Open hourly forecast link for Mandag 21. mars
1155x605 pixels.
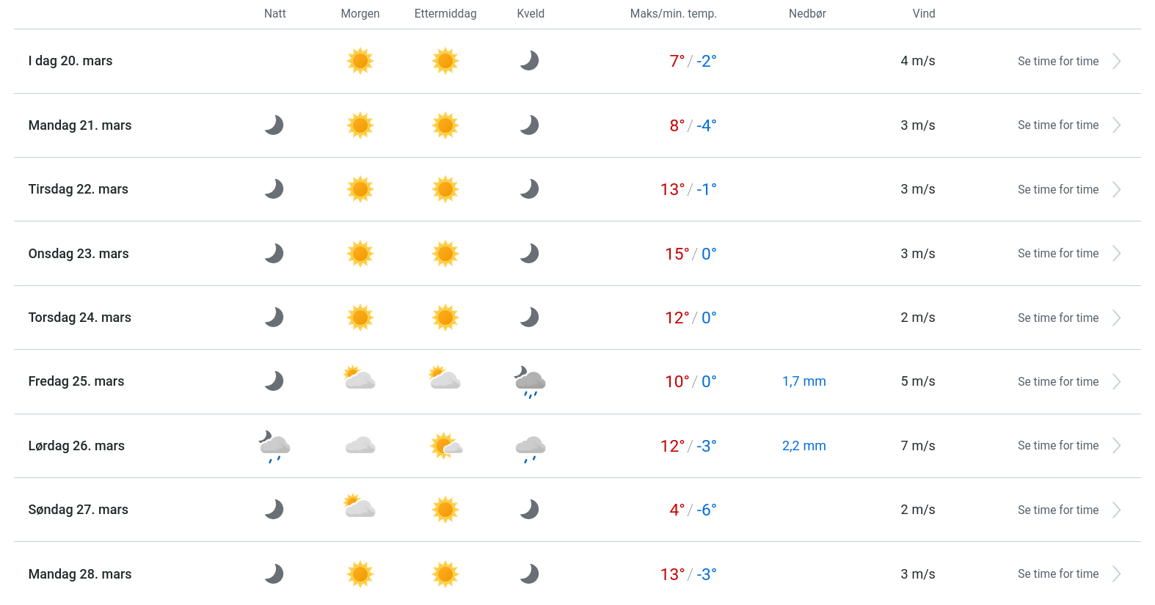click(x=1058, y=125)
